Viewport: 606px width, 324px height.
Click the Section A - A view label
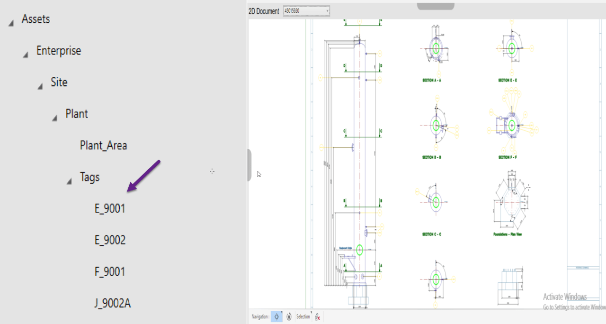click(431, 81)
